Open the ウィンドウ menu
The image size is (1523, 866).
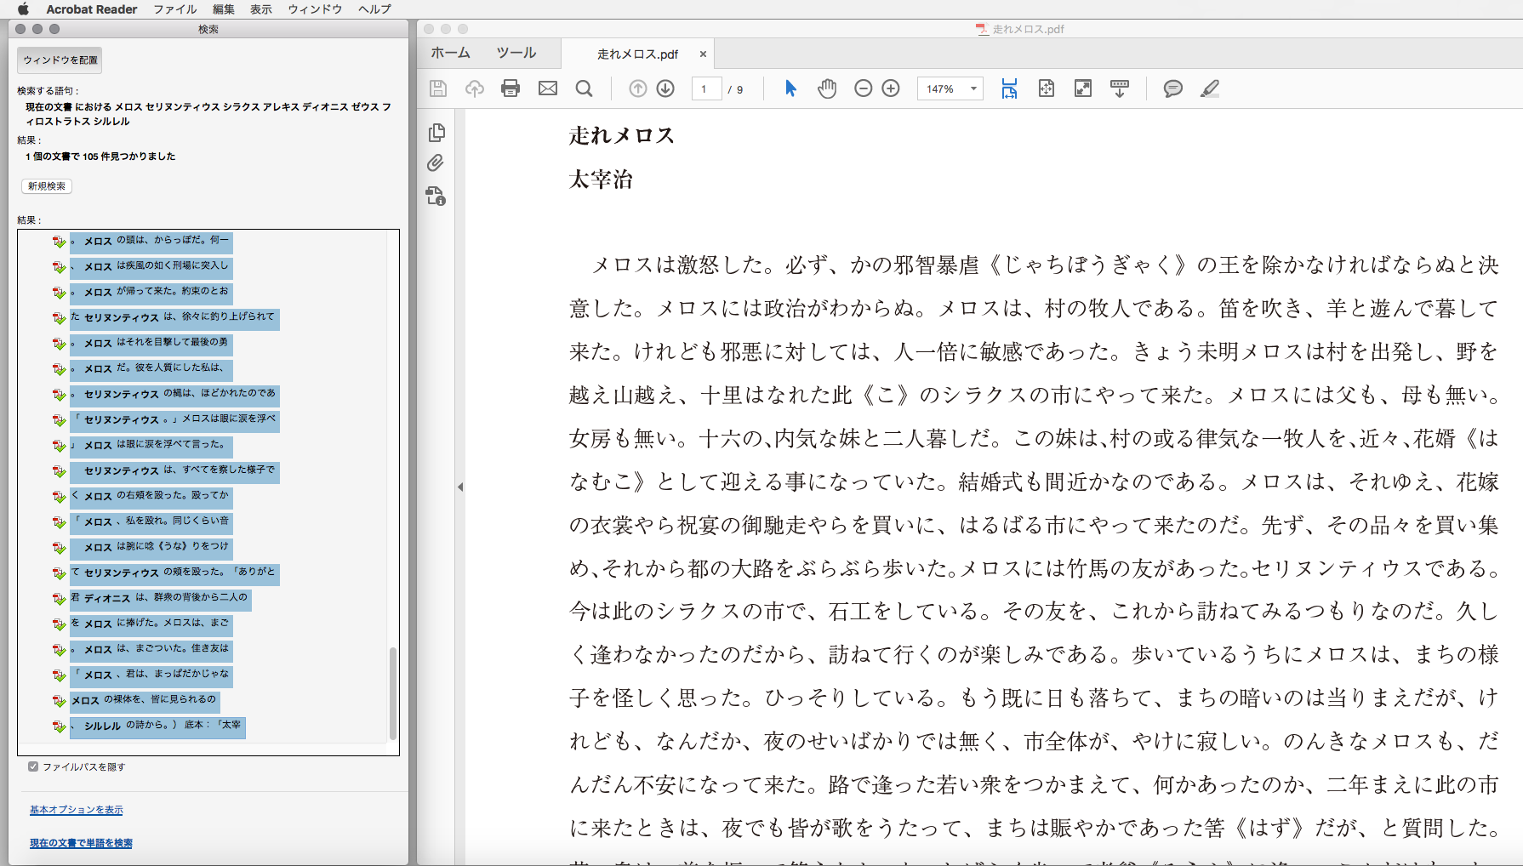[315, 9]
